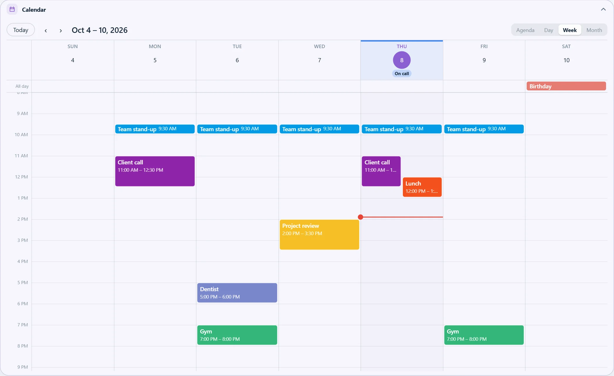Viewport: 614px width, 376px height.
Task: Switch to Day view
Action: point(548,30)
